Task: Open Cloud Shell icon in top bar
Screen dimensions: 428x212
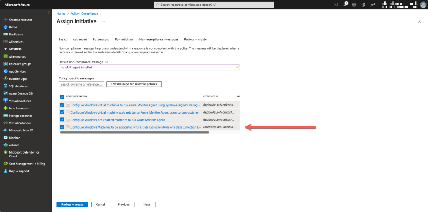Action: pos(336,5)
